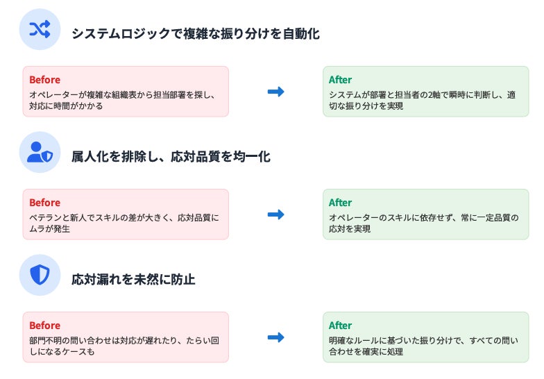Click Before text about オペレーターが複雑な組織表
Viewport: 544px width, 379px height.
(x=122, y=100)
